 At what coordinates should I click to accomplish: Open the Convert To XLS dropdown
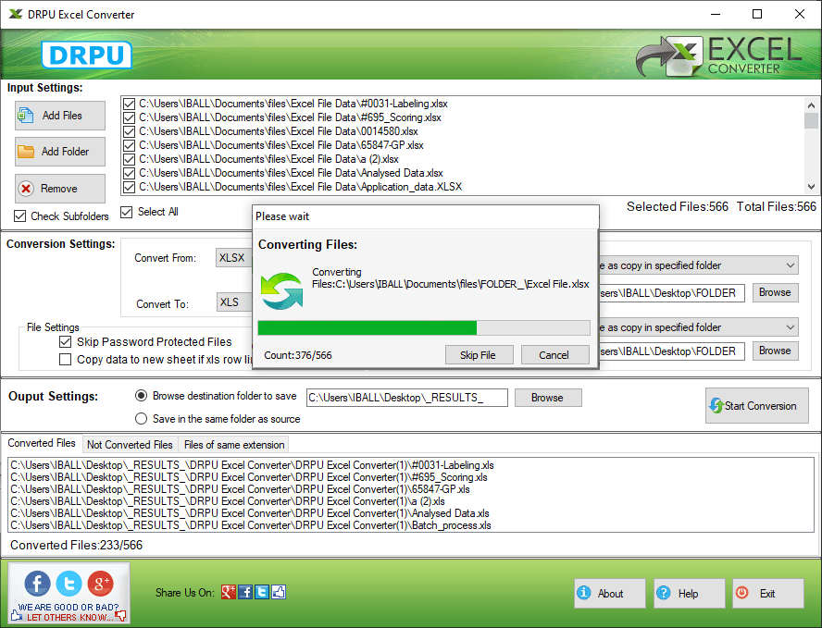(x=234, y=302)
